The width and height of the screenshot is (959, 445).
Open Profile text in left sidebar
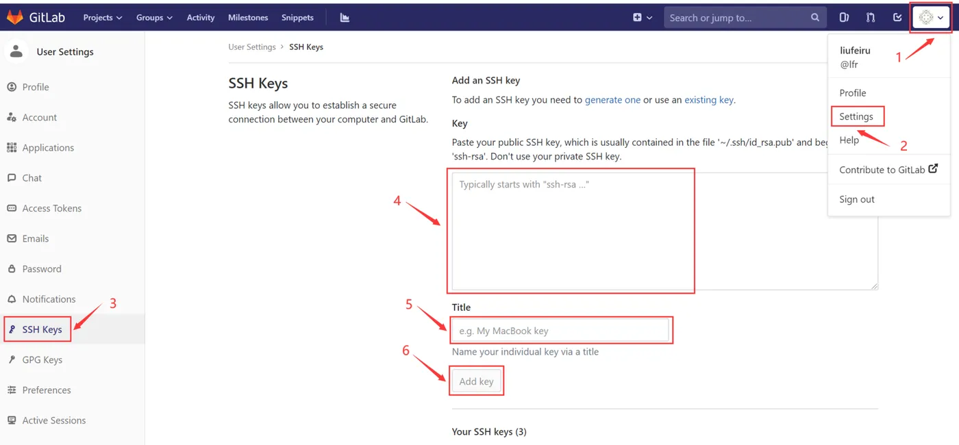pos(36,87)
